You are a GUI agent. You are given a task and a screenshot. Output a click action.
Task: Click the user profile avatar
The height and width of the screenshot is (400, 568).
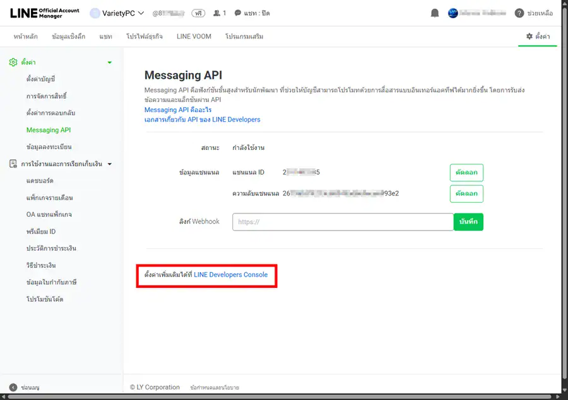pyautogui.click(x=453, y=13)
